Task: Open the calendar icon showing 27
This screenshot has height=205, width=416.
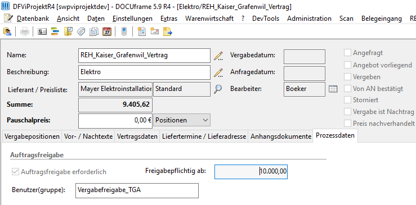Action: [107, 31]
